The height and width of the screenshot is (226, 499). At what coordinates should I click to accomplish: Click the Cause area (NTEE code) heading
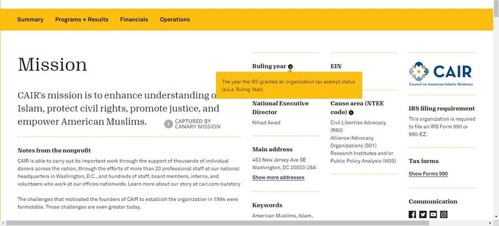pos(357,108)
